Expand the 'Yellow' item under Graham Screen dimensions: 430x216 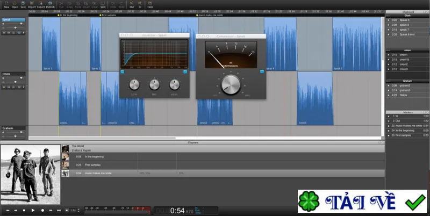pos(388,95)
